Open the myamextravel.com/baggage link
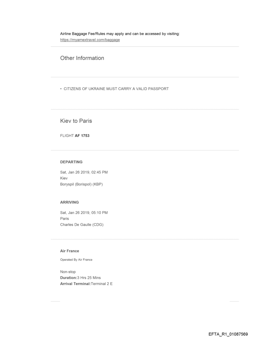This screenshot has width=256, height=337. coord(90,40)
